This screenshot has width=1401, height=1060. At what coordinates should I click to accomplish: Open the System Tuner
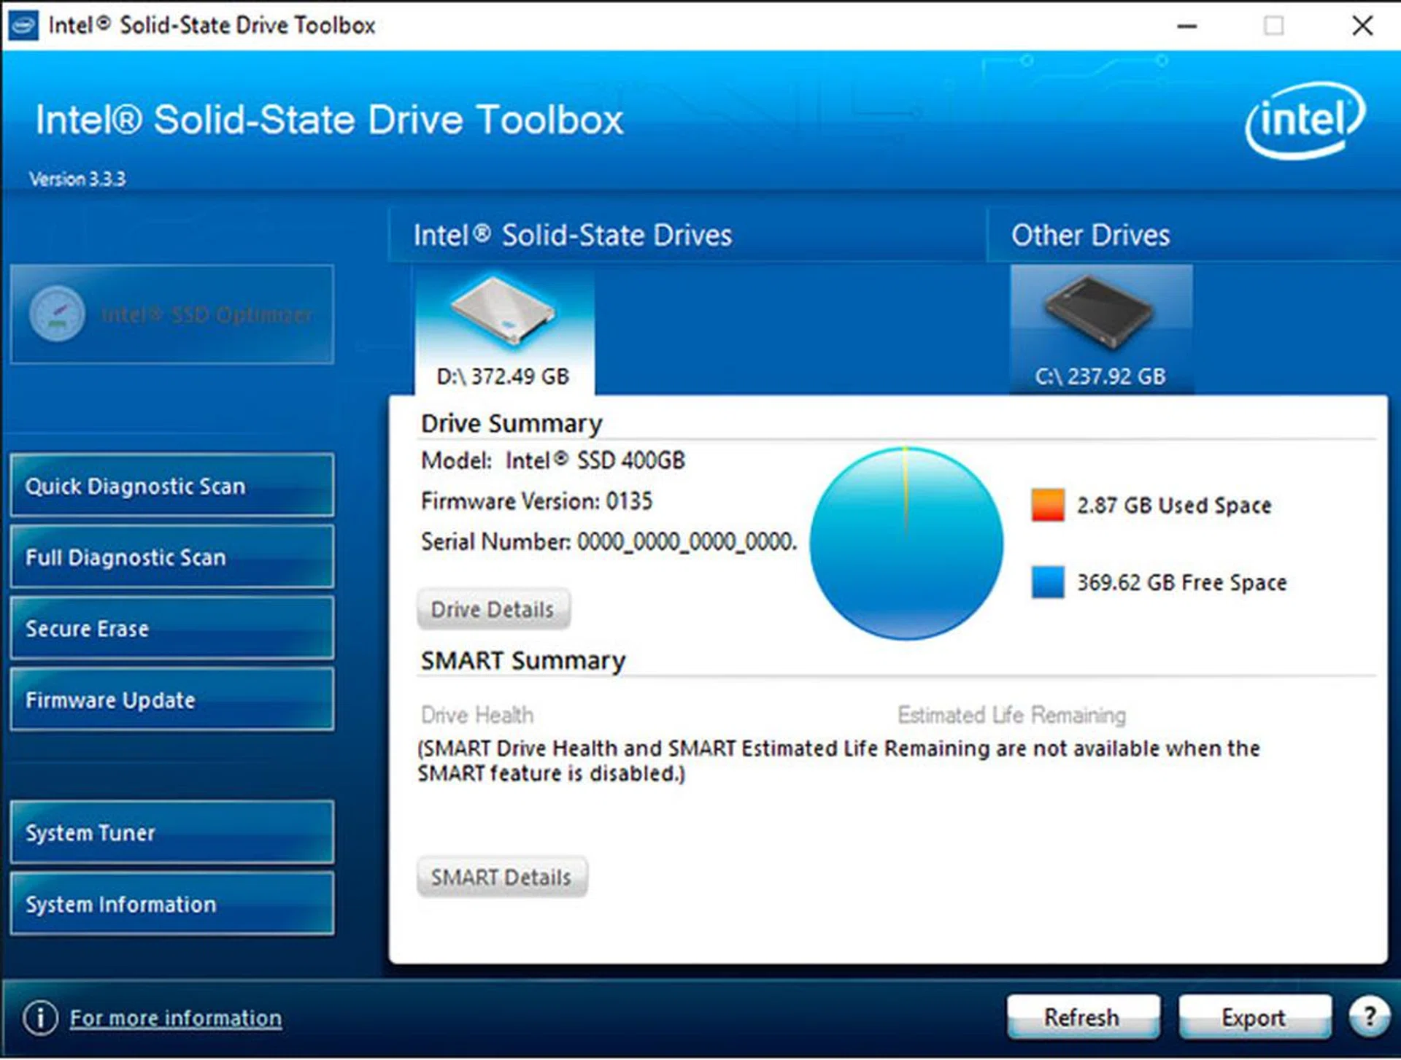[171, 832]
